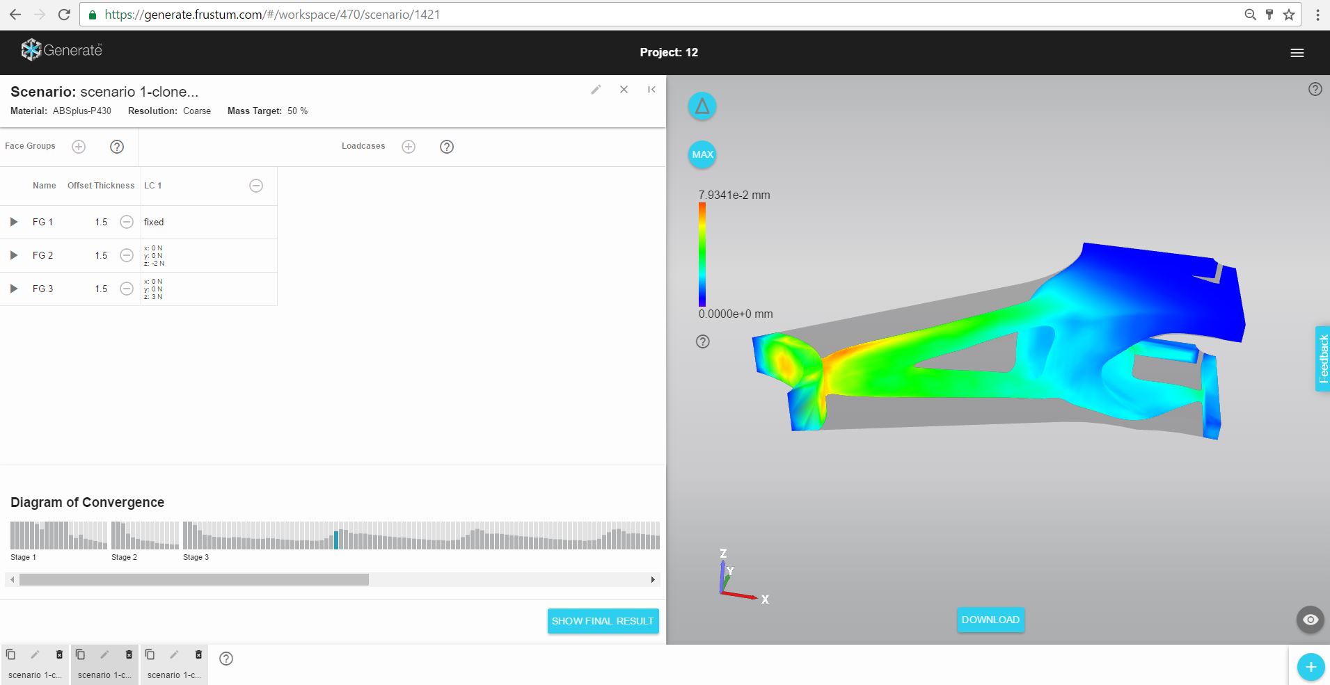Add a new face group

(79, 147)
